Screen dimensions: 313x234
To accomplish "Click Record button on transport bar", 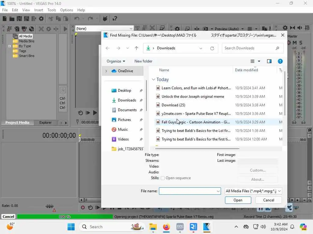I will [83, 207].
